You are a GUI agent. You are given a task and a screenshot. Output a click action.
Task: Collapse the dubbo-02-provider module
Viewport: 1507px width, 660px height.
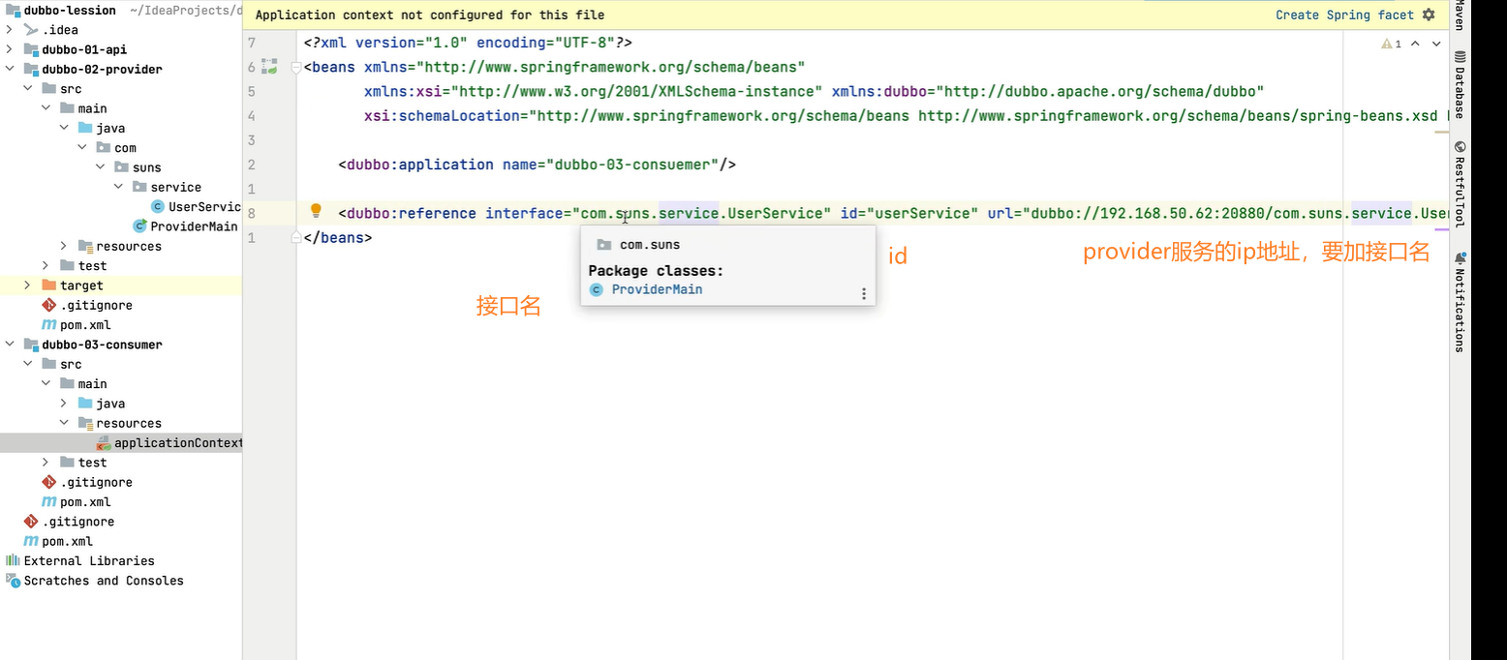click(x=10, y=69)
